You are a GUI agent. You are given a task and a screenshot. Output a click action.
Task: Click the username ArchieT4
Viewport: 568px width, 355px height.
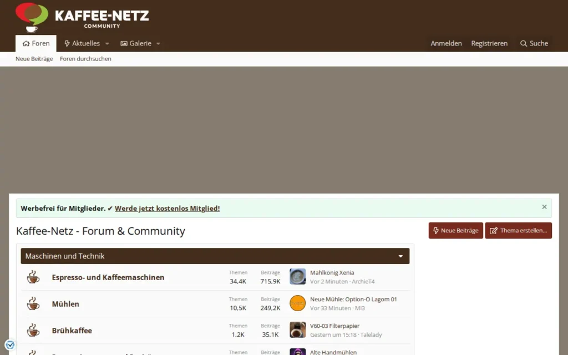363,281
